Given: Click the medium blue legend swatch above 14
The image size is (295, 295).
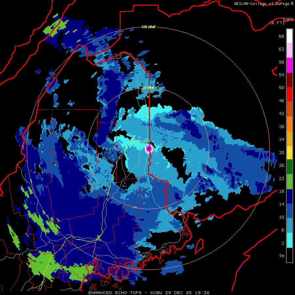Looking at the screenshot, I should click(289, 211).
